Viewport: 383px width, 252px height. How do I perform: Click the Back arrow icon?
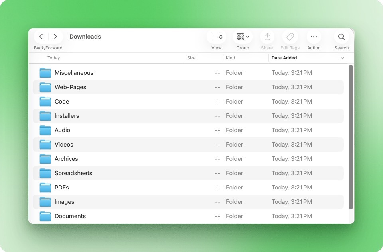coord(41,37)
